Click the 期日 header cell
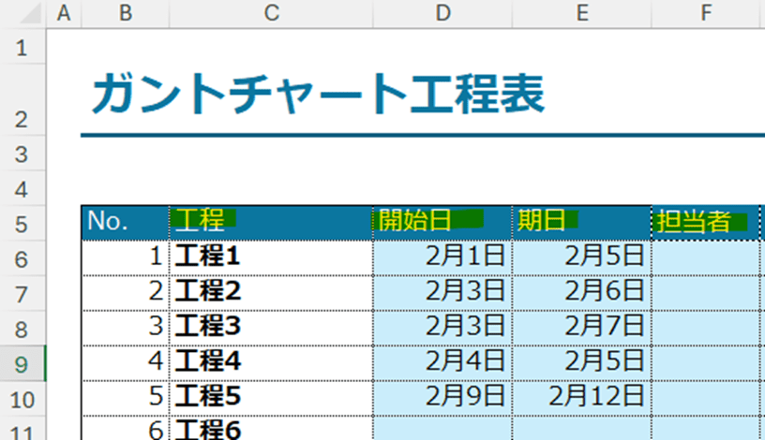Viewport: 765px width, 440px height. pos(581,222)
